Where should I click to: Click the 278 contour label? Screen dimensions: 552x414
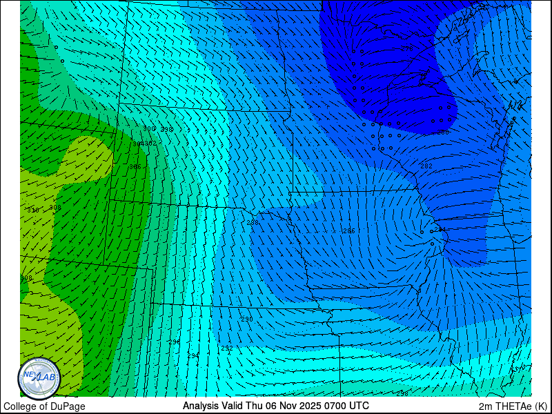(x=407, y=49)
